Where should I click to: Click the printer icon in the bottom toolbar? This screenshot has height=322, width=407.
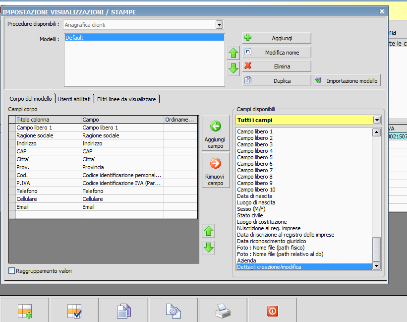point(223,311)
